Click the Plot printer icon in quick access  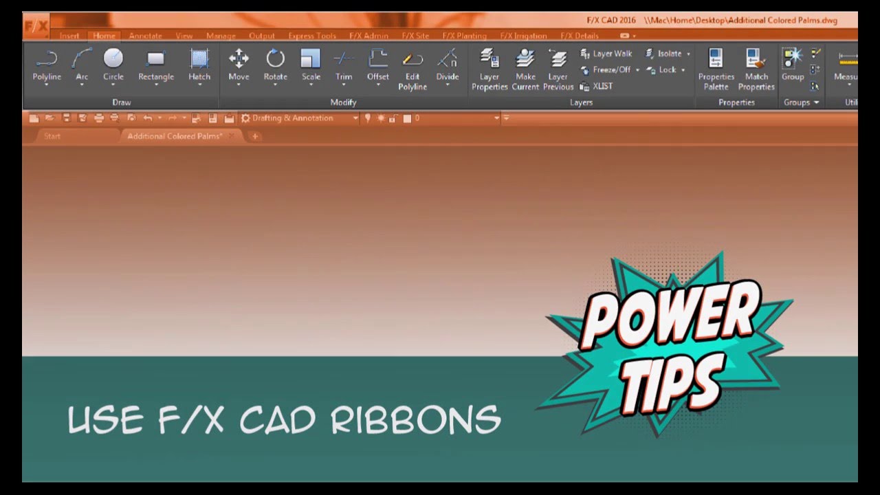(98, 118)
